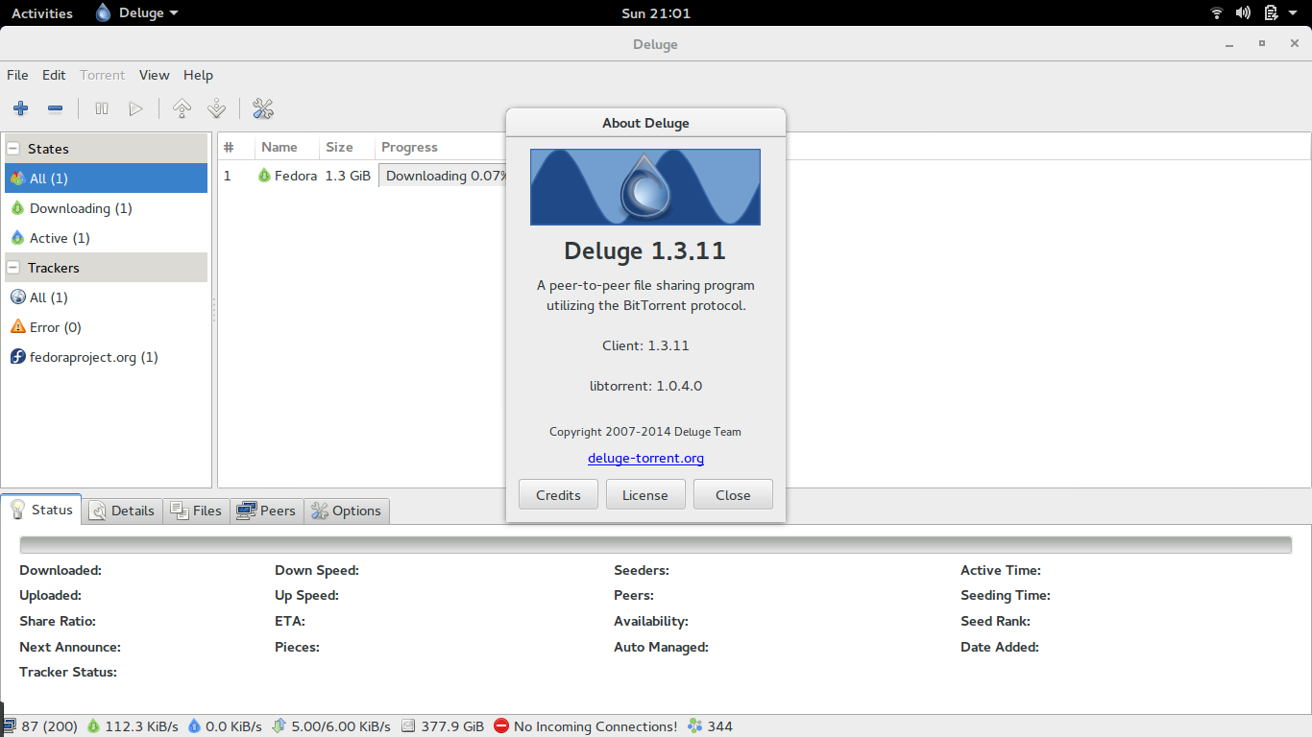Click the clock Sun 21:01

point(656,13)
